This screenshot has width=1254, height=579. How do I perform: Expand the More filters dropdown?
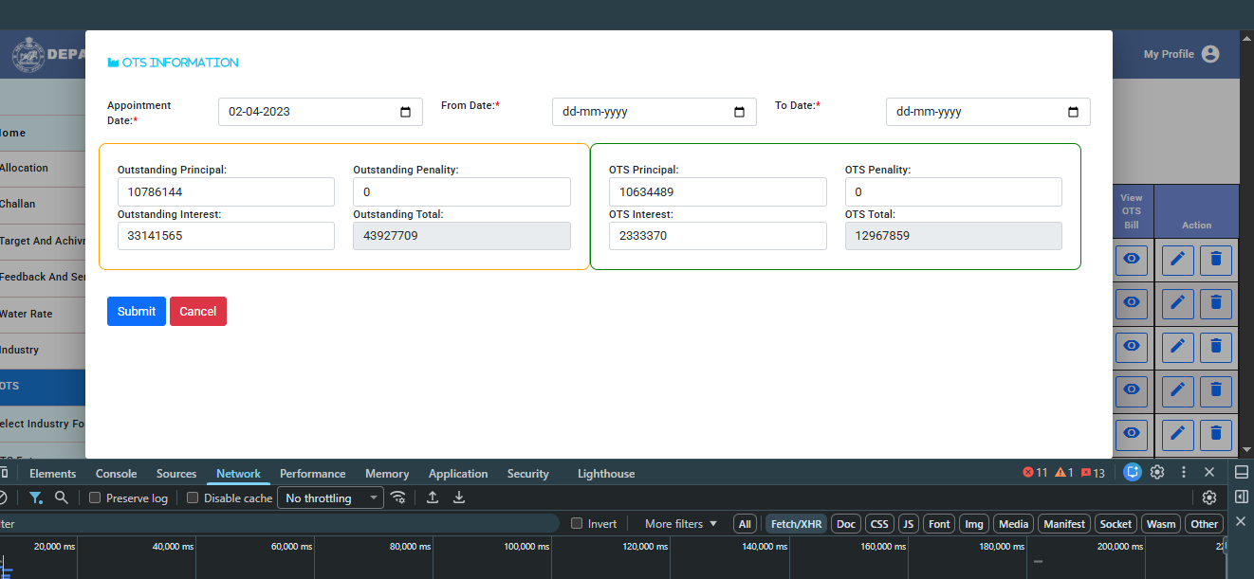pos(681,524)
